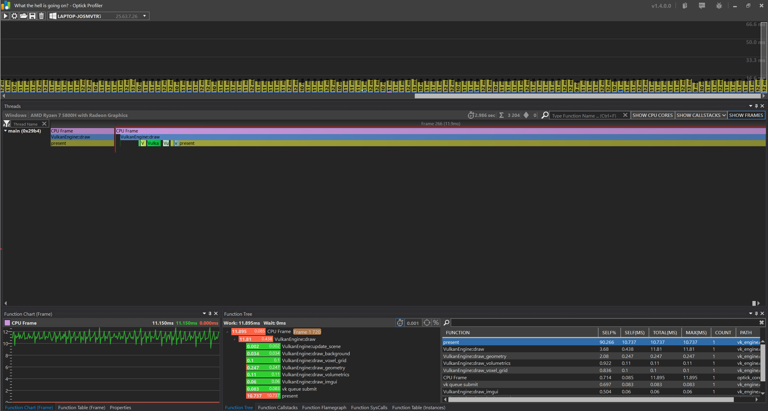
Task: Toggle SHOW CPU CORES
Action: pos(652,115)
